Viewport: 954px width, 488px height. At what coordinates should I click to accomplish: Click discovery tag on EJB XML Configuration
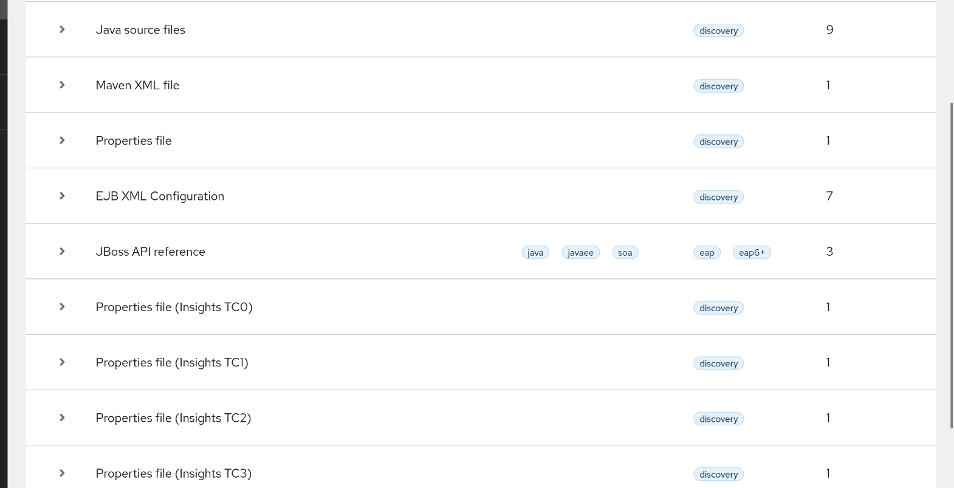718,197
